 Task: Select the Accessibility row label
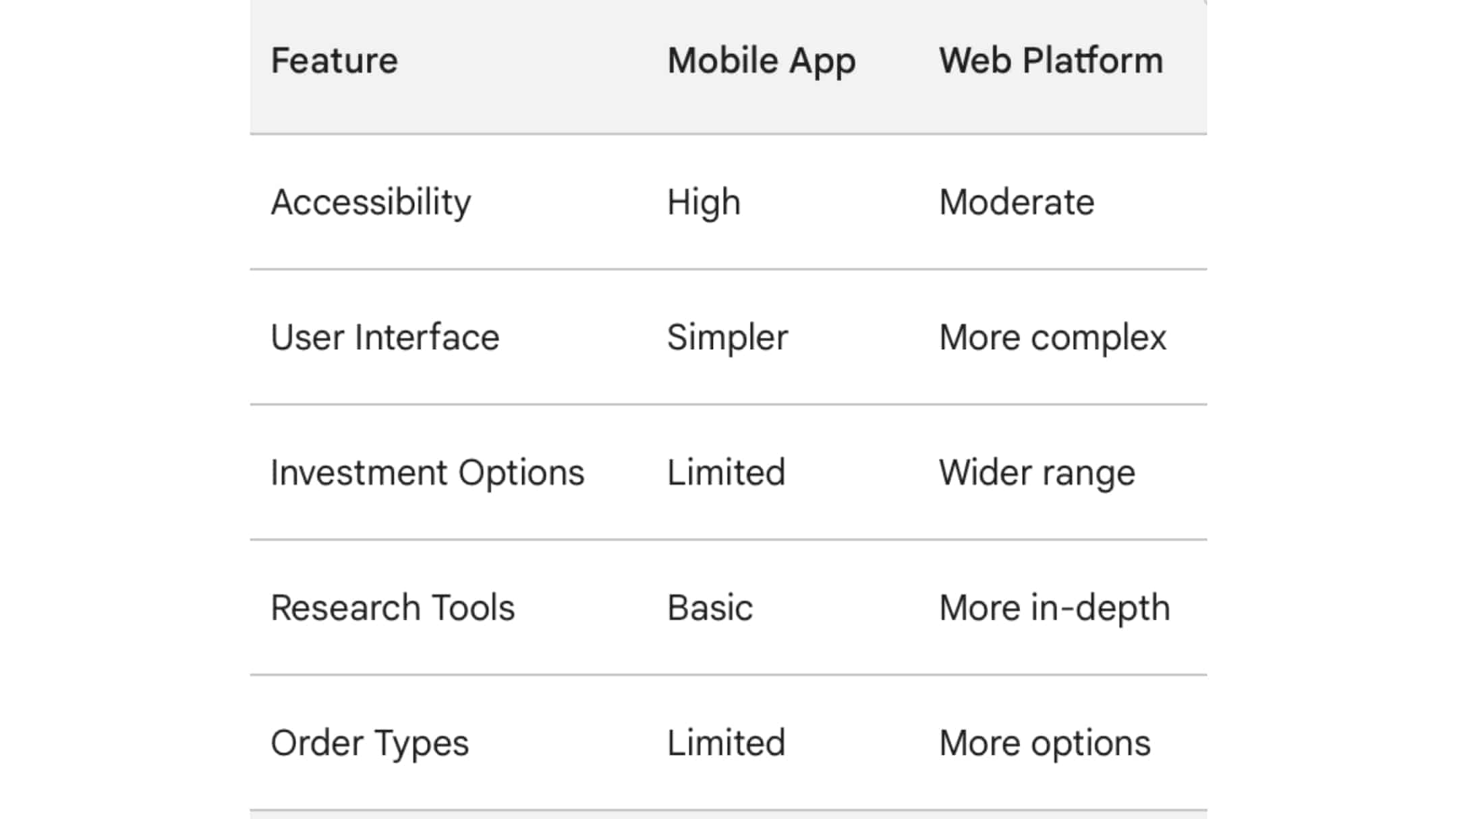click(x=370, y=203)
